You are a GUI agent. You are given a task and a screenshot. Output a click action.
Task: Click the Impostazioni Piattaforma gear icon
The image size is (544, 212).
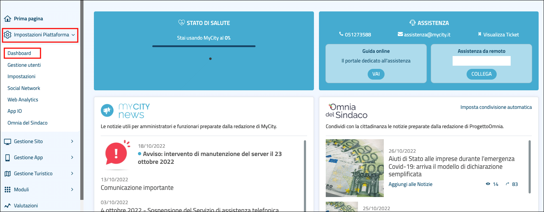[x=8, y=35]
